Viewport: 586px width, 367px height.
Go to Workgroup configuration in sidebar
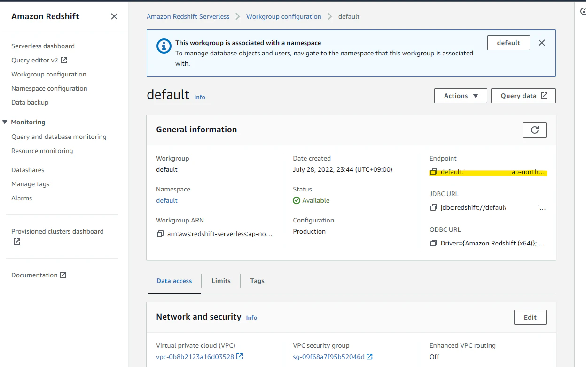[x=49, y=74]
